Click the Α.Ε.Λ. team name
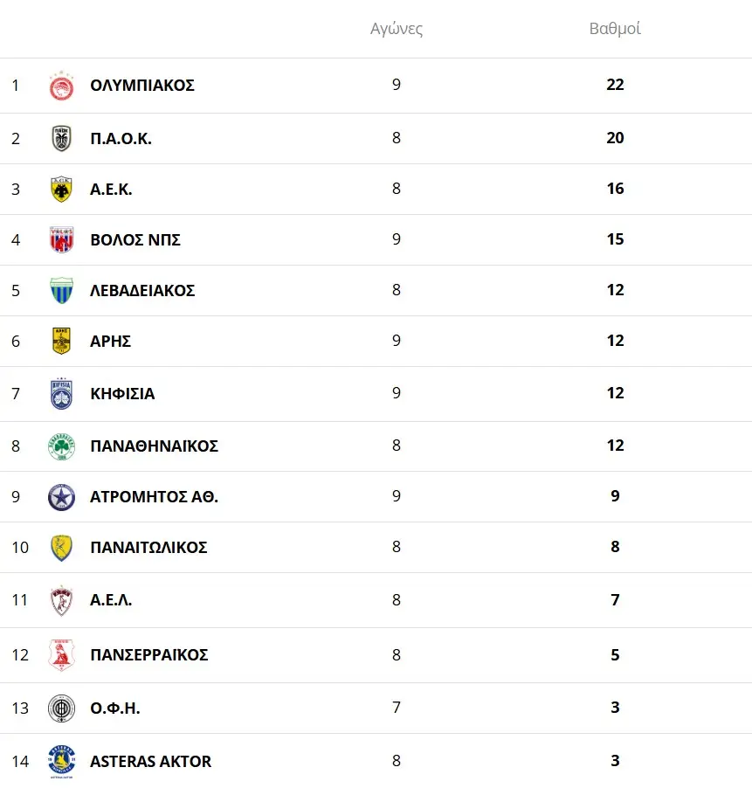 pyautogui.click(x=111, y=600)
